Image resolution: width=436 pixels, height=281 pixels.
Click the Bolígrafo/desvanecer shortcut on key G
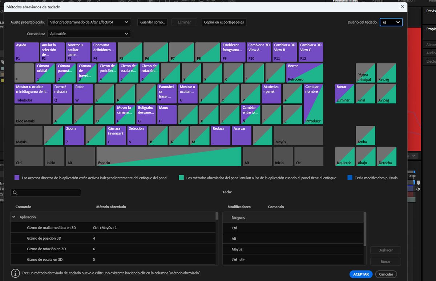[x=146, y=114]
